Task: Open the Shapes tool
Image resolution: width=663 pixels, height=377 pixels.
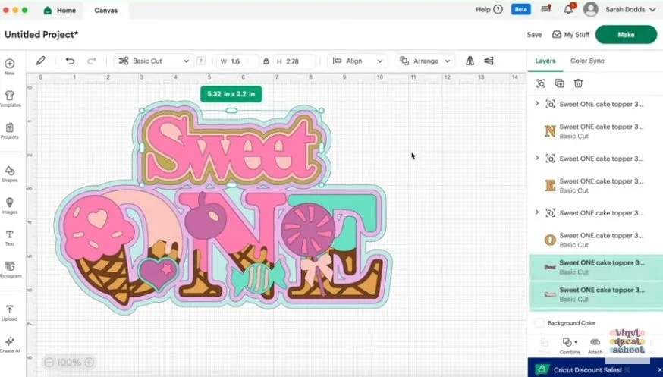Action: pyautogui.click(x=9, y=174)
